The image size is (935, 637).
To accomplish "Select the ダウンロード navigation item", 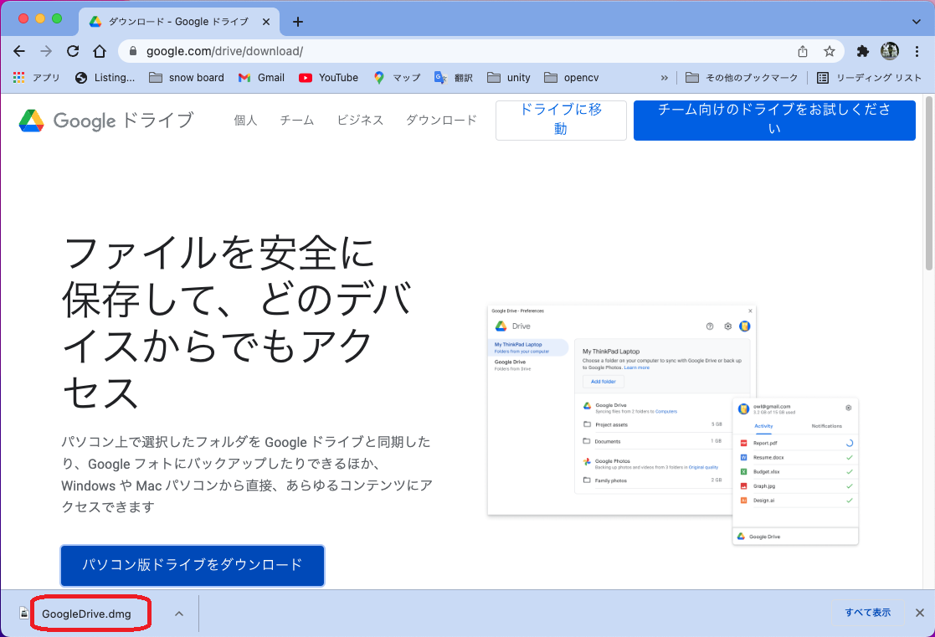I will tap(441, 121).
